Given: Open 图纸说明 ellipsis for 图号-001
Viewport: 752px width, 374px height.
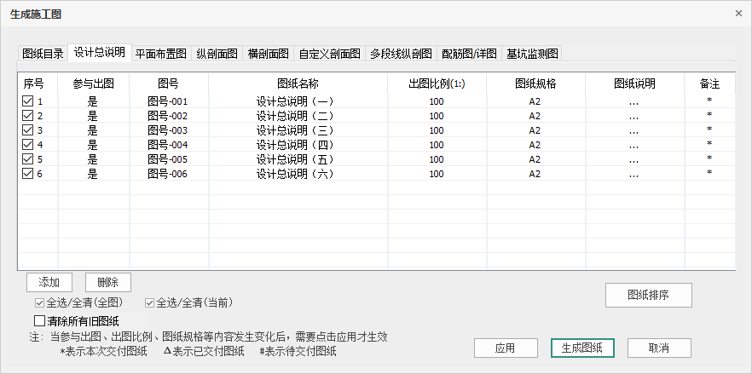Looking at the screenshot, I should (x=633, y=102).
